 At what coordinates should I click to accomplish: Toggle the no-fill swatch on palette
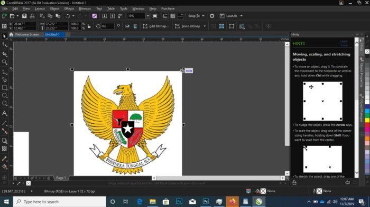point(367,52)
